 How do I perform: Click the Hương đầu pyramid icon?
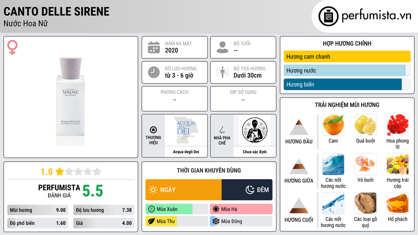pos(299,127)
